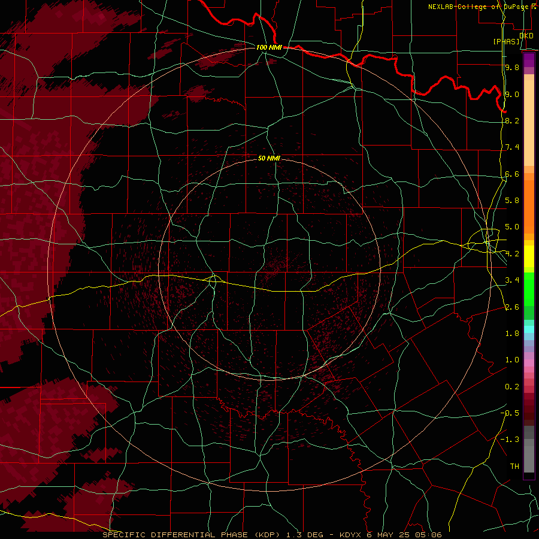The width and height of the screenshot is (539, 539).
Task: Click the KDYX station identifier in caption
Action: pyautogui.click(x=350, y=535)
